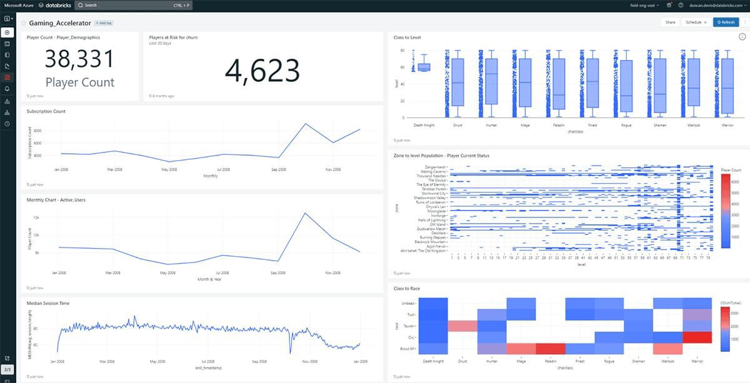Open the gift what's new icon
The width and height of the screenshot is (750, 383).
point(669,5)
